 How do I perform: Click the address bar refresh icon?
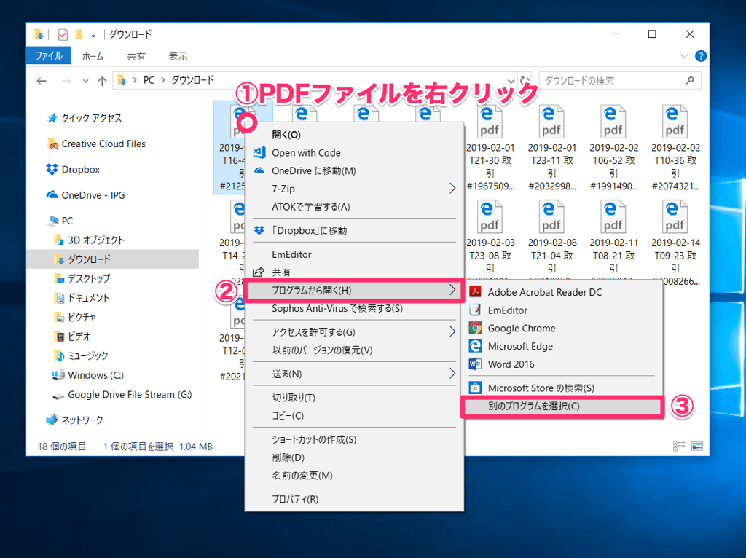point(525,80)
